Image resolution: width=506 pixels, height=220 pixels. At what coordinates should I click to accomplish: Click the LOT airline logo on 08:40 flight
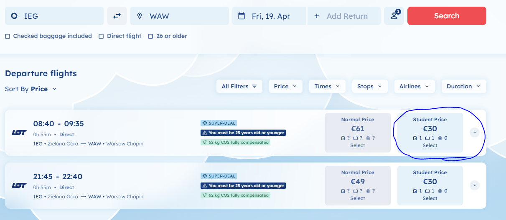(x=19, y=133)
